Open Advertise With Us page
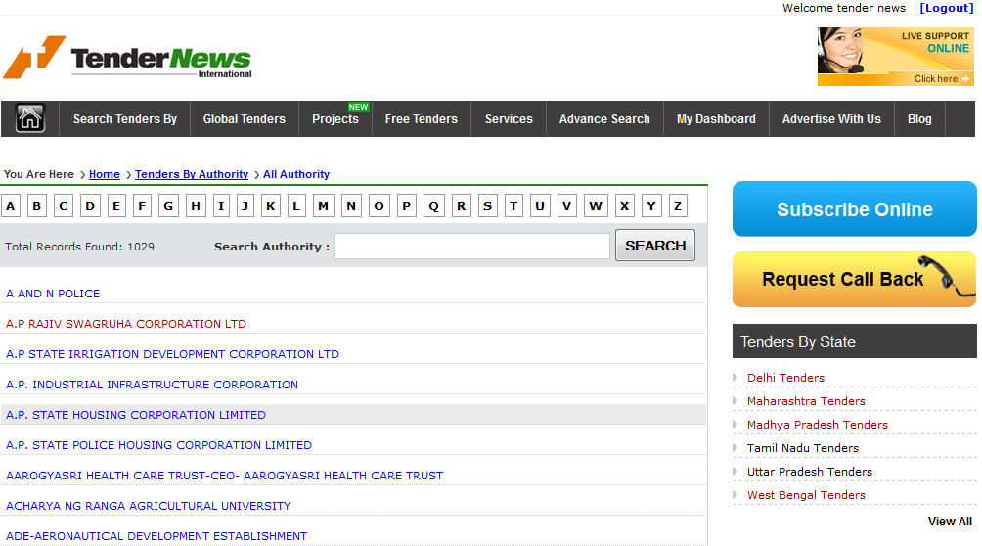Image resolution: width=982 pixels, height=546 pixels. click(x=831, y=119)
